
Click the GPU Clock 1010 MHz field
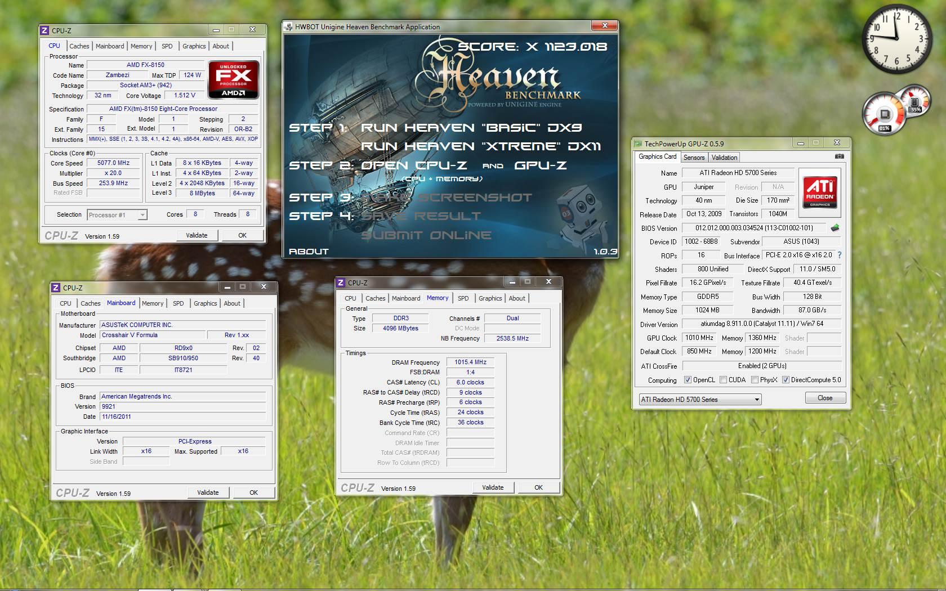699,338
